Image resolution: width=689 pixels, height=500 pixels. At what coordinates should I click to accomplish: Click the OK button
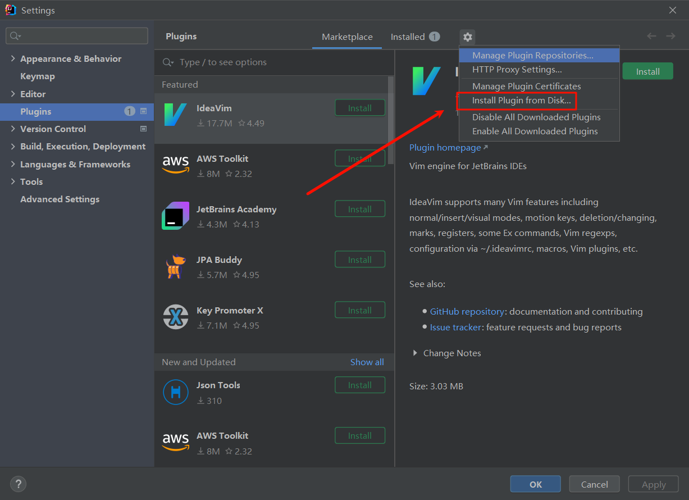click(535, 484)
